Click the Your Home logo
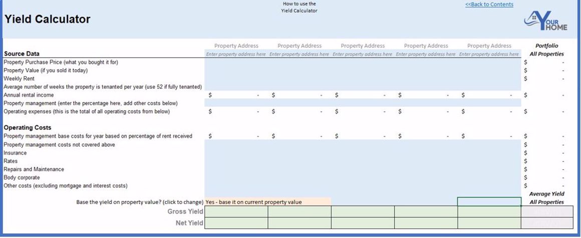The height and width of the screenshot is (238, 581). [545, 22]
